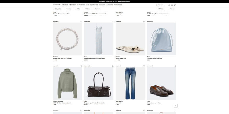
Task: Open the Trier par sort dropdown
Action: [x=171, y=9]
